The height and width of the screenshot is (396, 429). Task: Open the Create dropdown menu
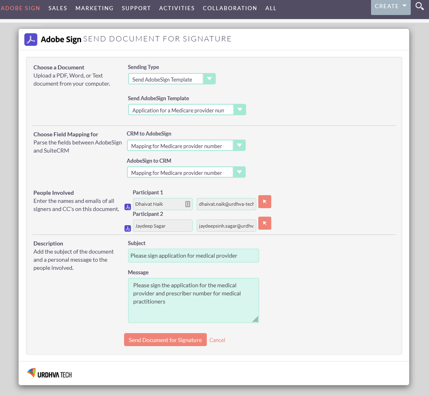tap(390, 6)
